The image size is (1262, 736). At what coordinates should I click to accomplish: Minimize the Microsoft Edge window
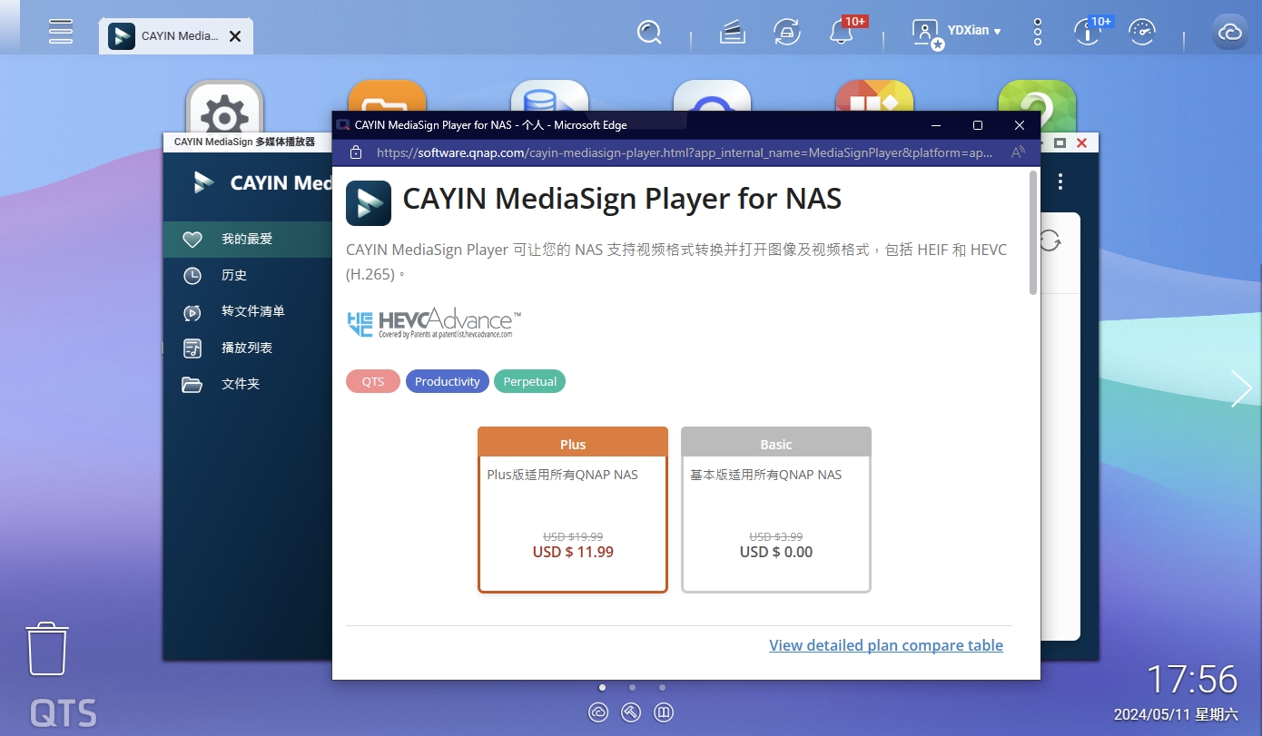pyautogui.click(x=936, y=125)
